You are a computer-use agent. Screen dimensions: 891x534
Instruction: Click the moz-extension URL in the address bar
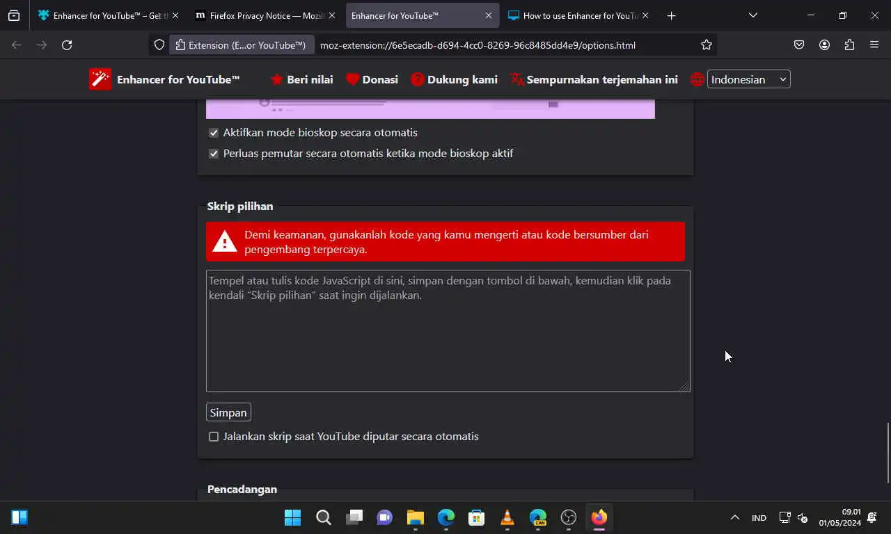point(478,45)
